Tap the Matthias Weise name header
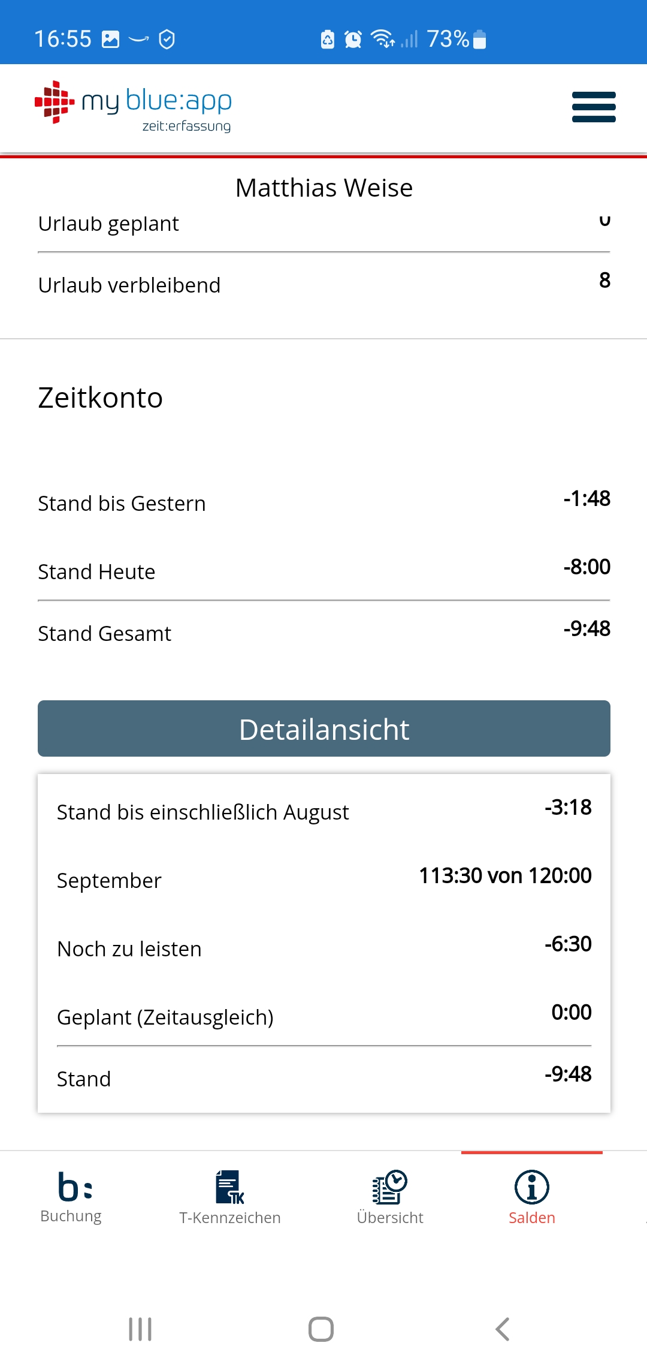647x1367 pixels. click(323, 188)
